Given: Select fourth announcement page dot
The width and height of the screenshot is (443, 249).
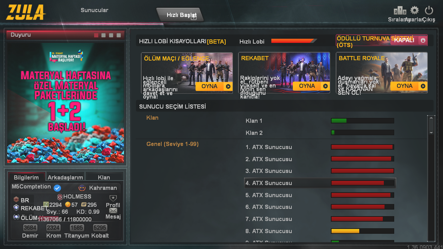Looking at the screenshot, I should (x=119, y=35).
